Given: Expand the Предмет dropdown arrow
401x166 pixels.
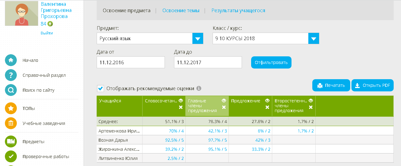Looking at the screenshot, I should tap(198, 39).
